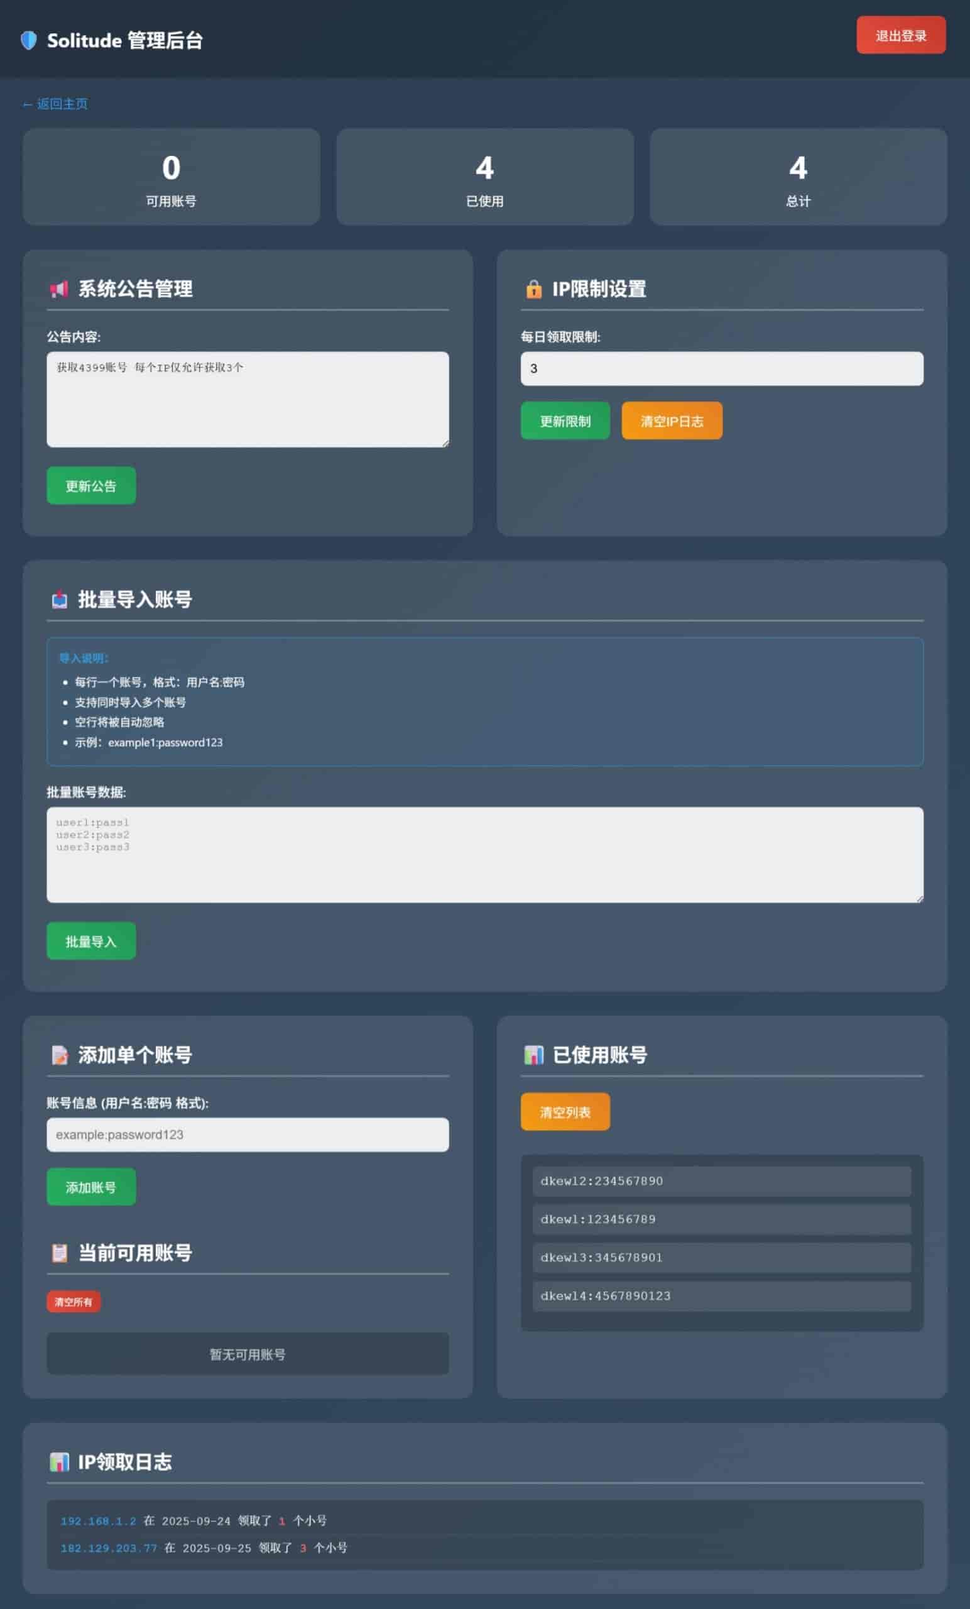This screenshot has width=970, height=1609.
Task: Click the clipboard icon beside 当前可用账号
Action: pyautogui.click(x=60, y=1253)
